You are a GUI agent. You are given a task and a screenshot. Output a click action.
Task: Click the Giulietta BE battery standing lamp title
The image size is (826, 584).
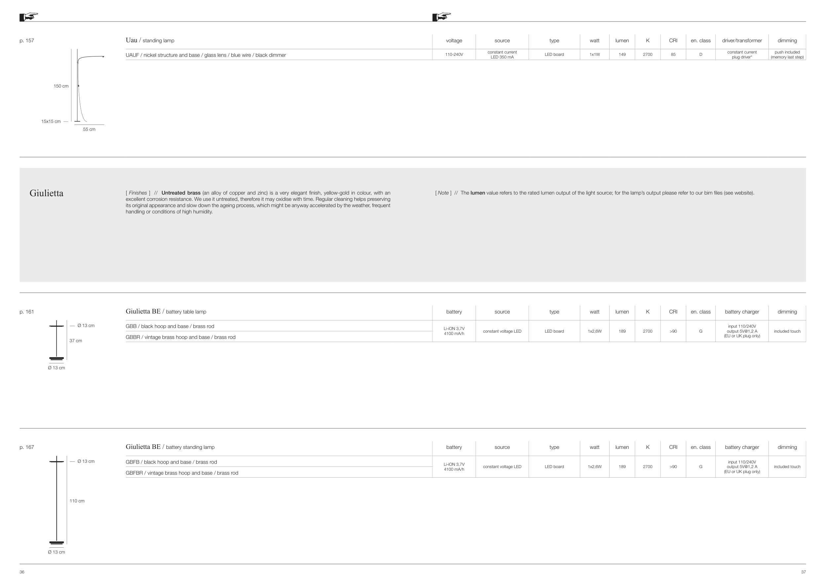click(170, 447)
